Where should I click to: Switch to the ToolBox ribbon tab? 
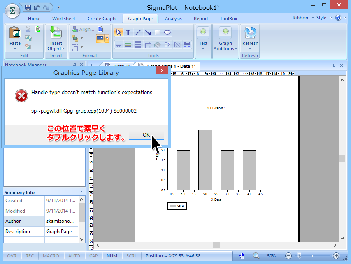228,19
